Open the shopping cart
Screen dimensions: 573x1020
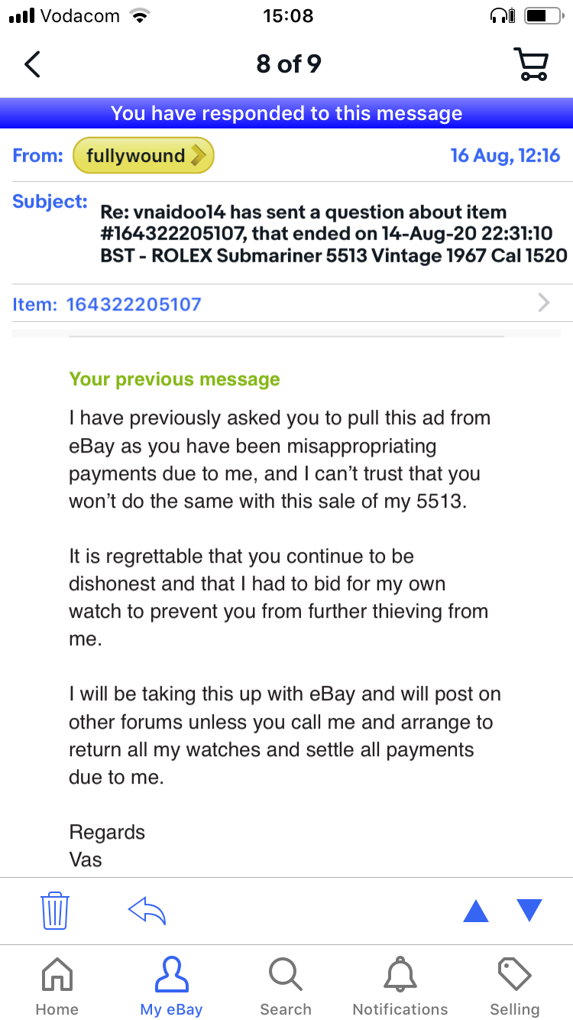[532, 65]
